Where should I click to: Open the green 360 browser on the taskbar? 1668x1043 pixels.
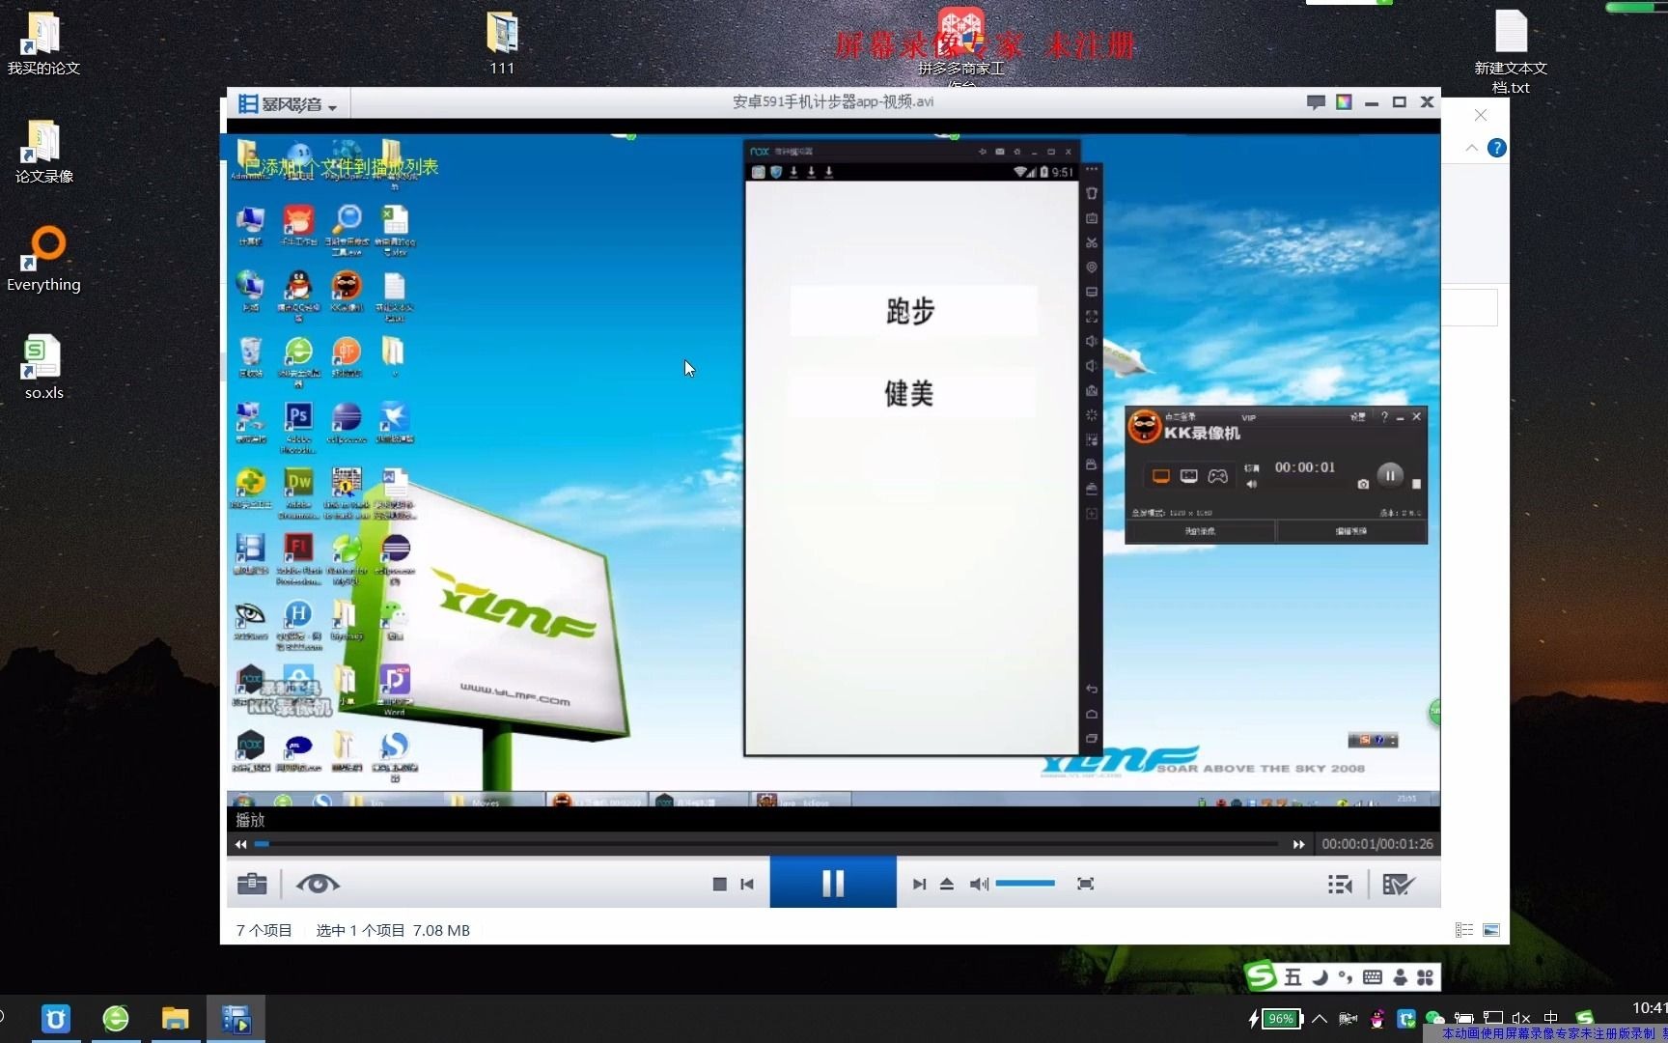116,1019
